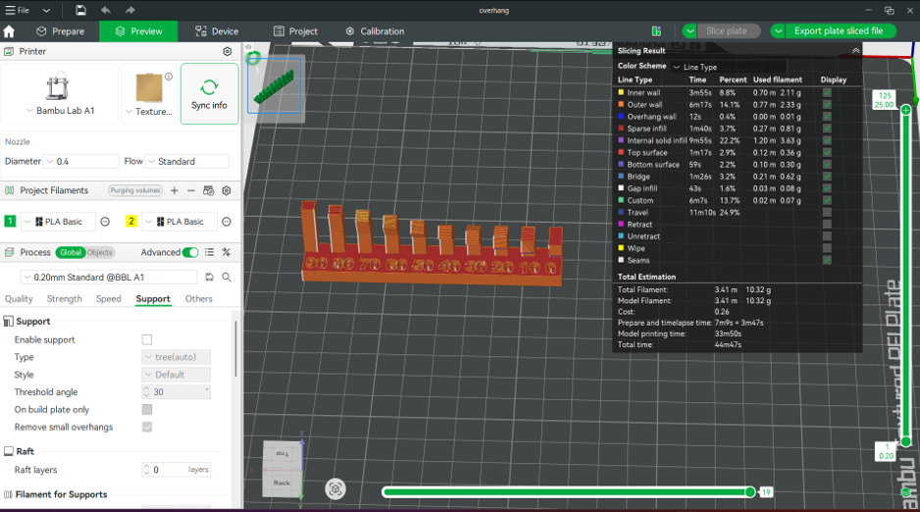Click the view orientation cube
Image resolution: width=920 pixels, height=512 pixels.
pyautogui.click(x=282, y=468)
